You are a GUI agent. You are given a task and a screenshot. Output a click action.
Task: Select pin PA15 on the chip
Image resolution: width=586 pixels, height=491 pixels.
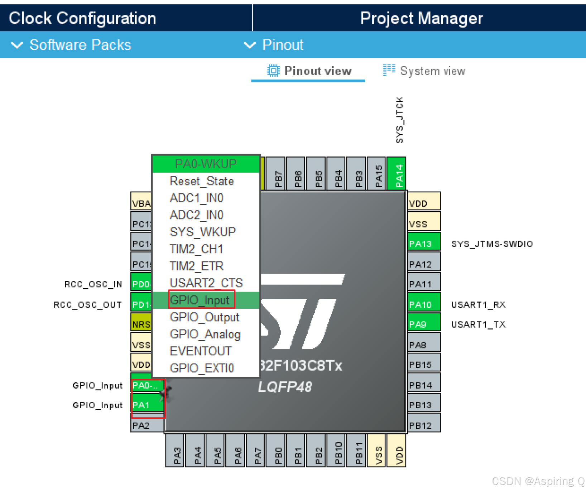coord(376,173)
